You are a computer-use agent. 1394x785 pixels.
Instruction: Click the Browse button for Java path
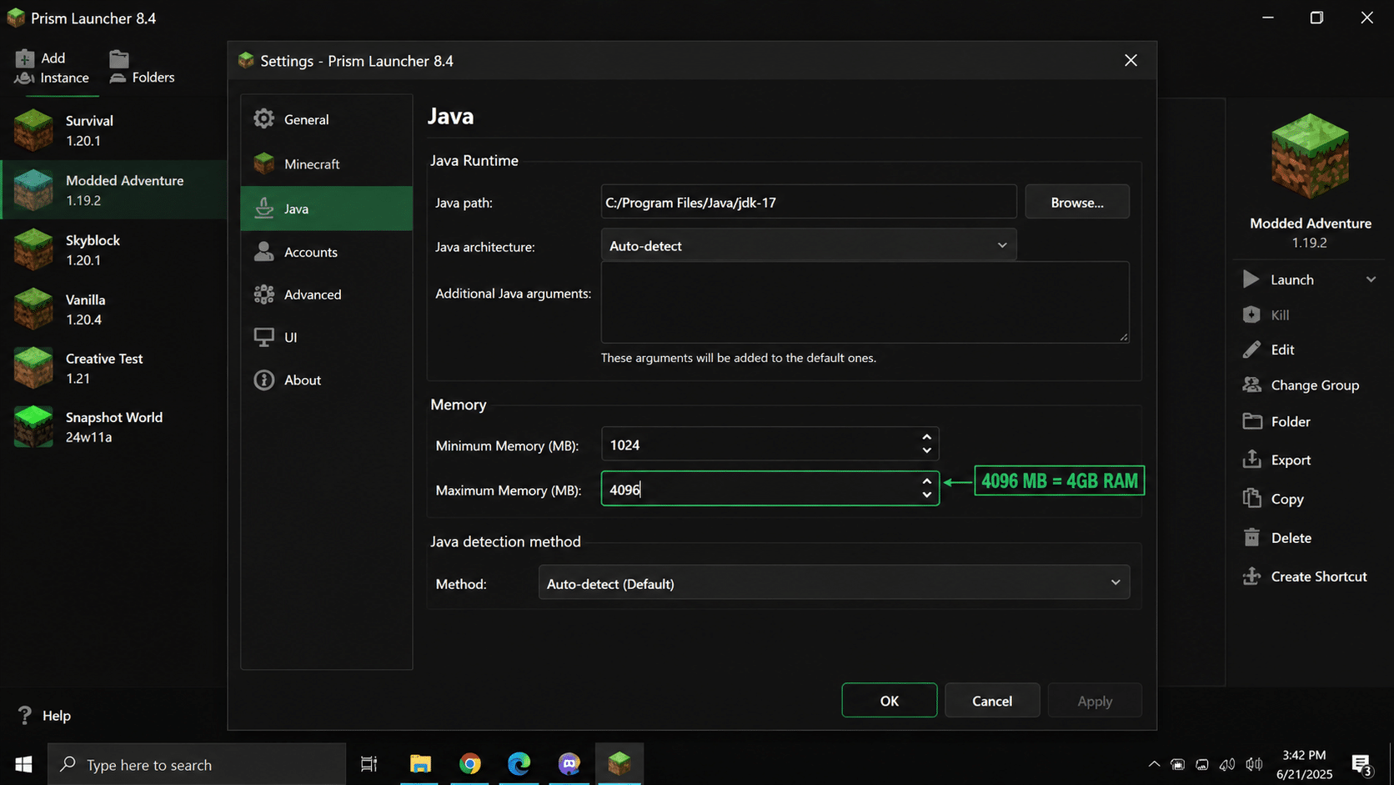[1077, 202]
